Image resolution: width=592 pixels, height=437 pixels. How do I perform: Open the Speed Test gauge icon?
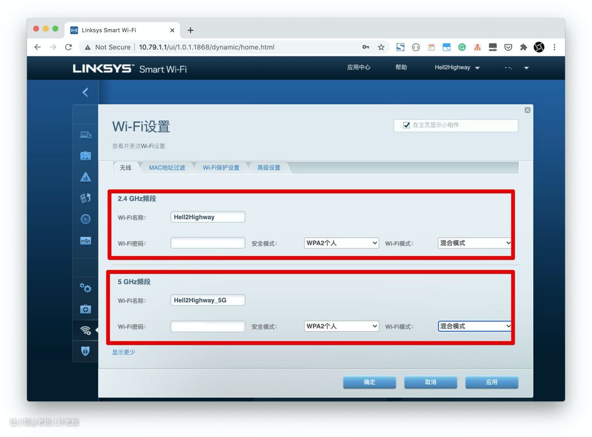coord(86,219)
